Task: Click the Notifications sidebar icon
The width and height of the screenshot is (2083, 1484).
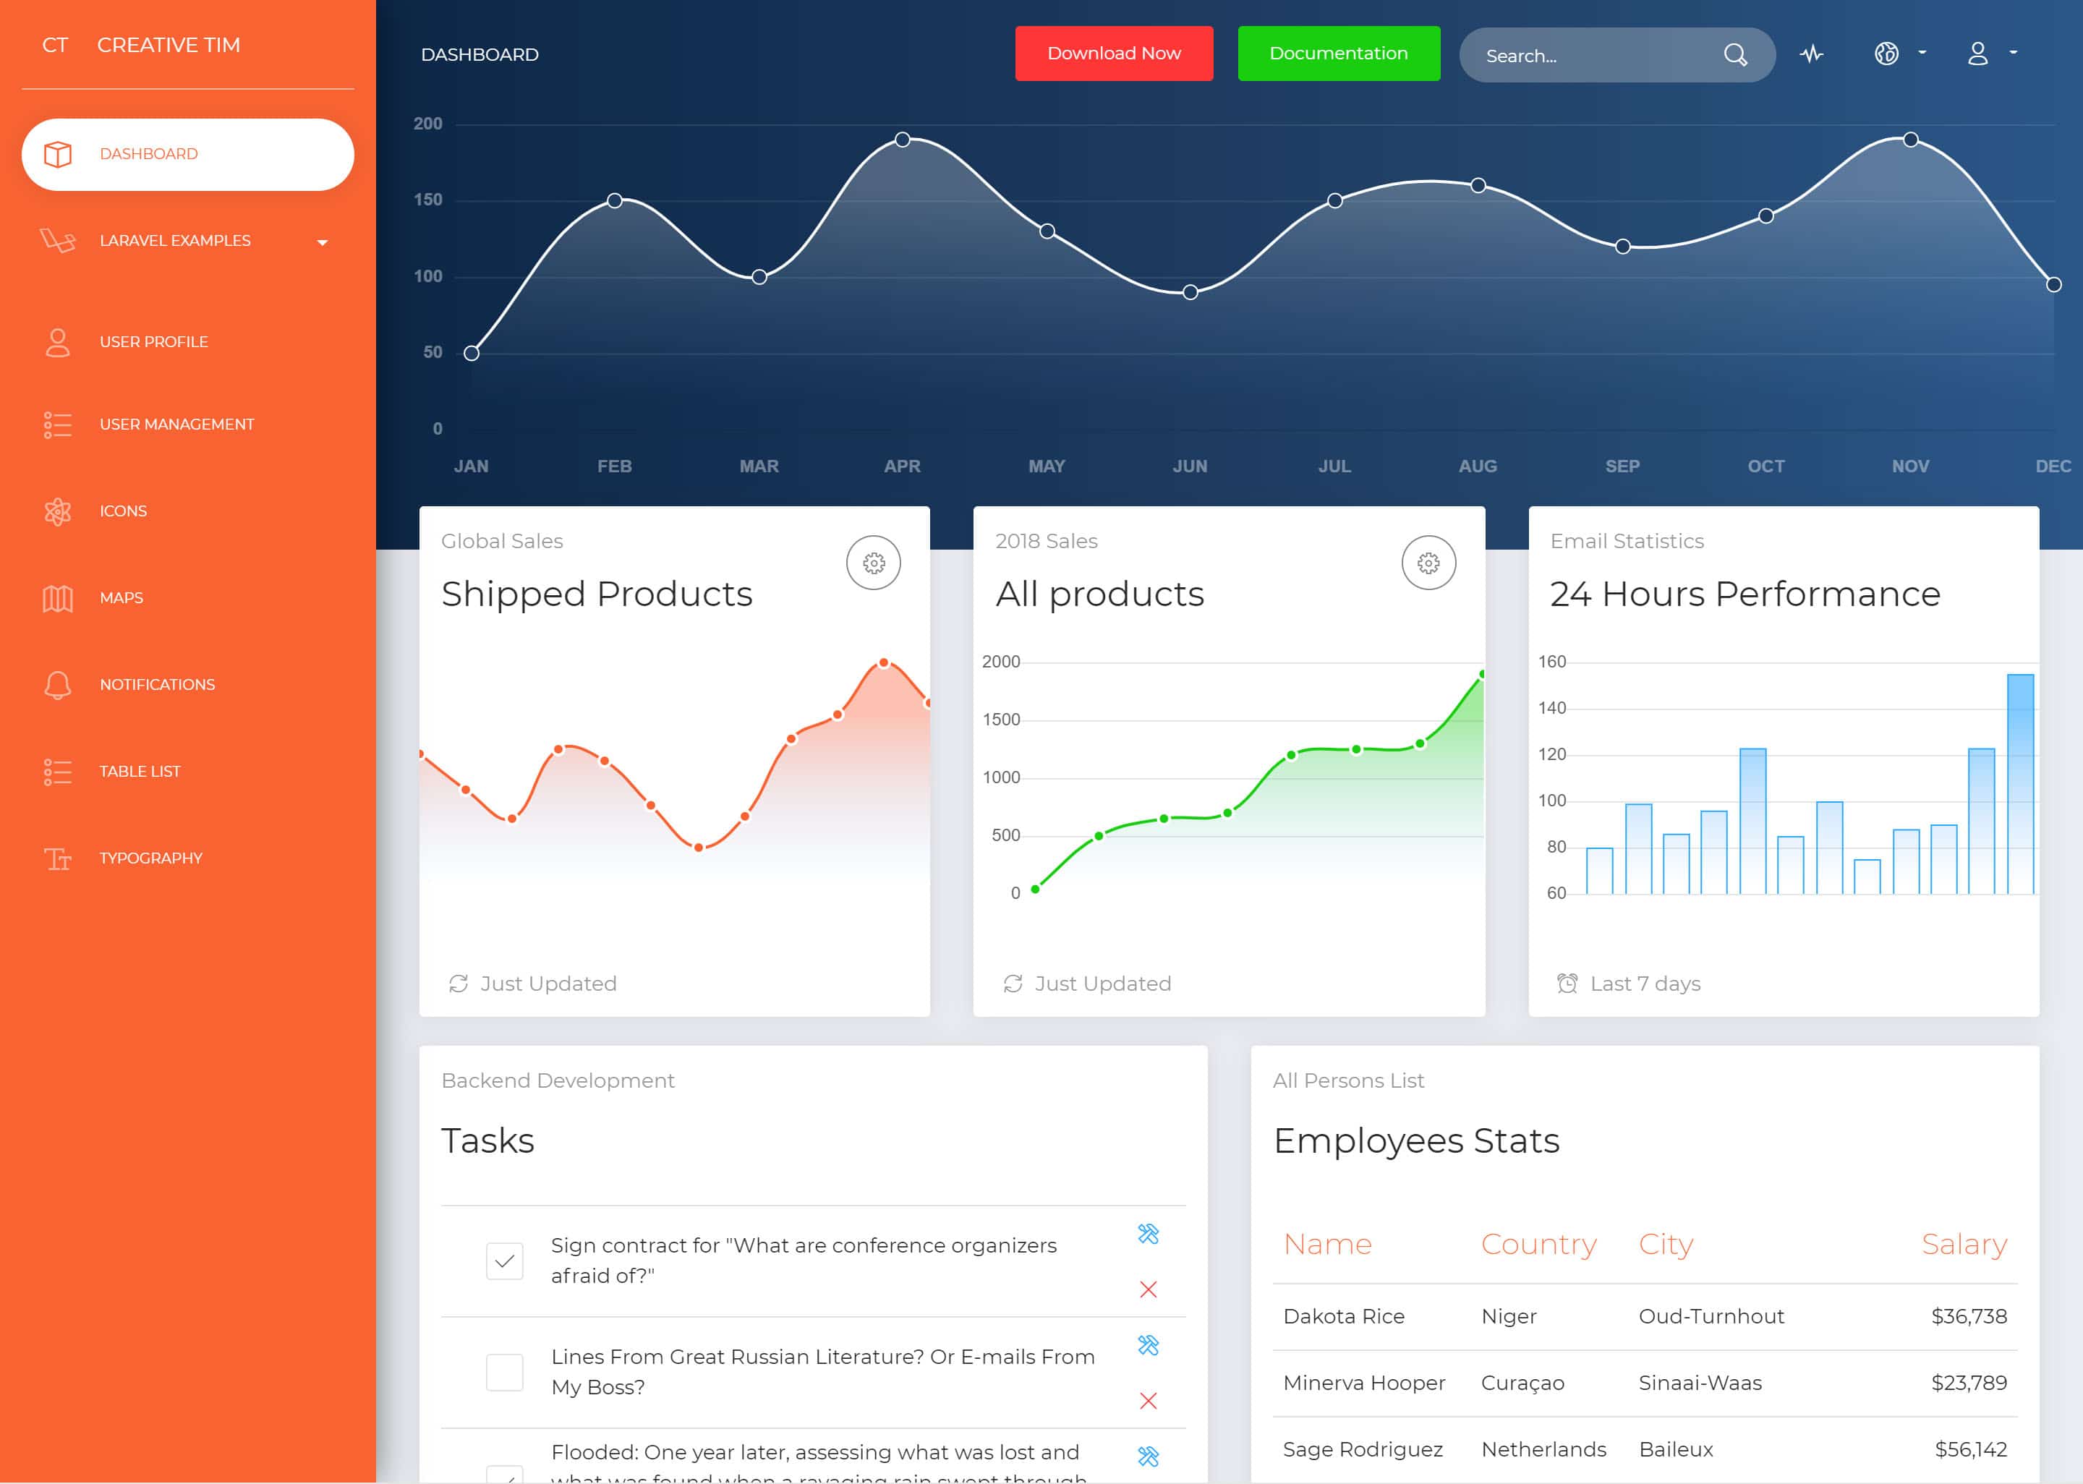Action: pyautogui.click(x=56, y=683)
